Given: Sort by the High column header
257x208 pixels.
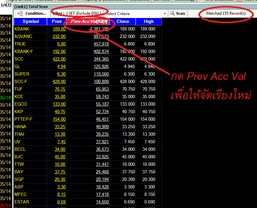Looking at the screenshot, I should (x=149, y=22).
